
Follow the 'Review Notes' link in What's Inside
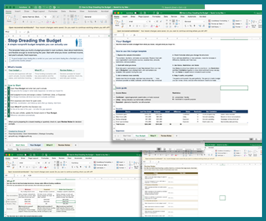[x=67, y=70]
